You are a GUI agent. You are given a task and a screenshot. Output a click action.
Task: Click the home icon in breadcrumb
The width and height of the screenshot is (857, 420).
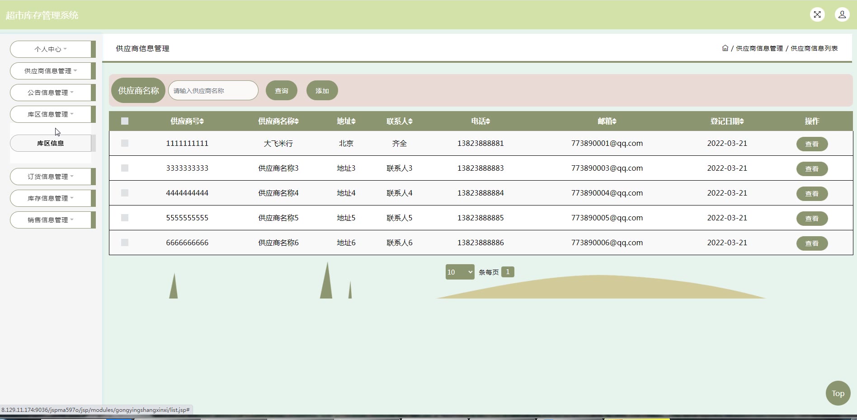(725, 48)
